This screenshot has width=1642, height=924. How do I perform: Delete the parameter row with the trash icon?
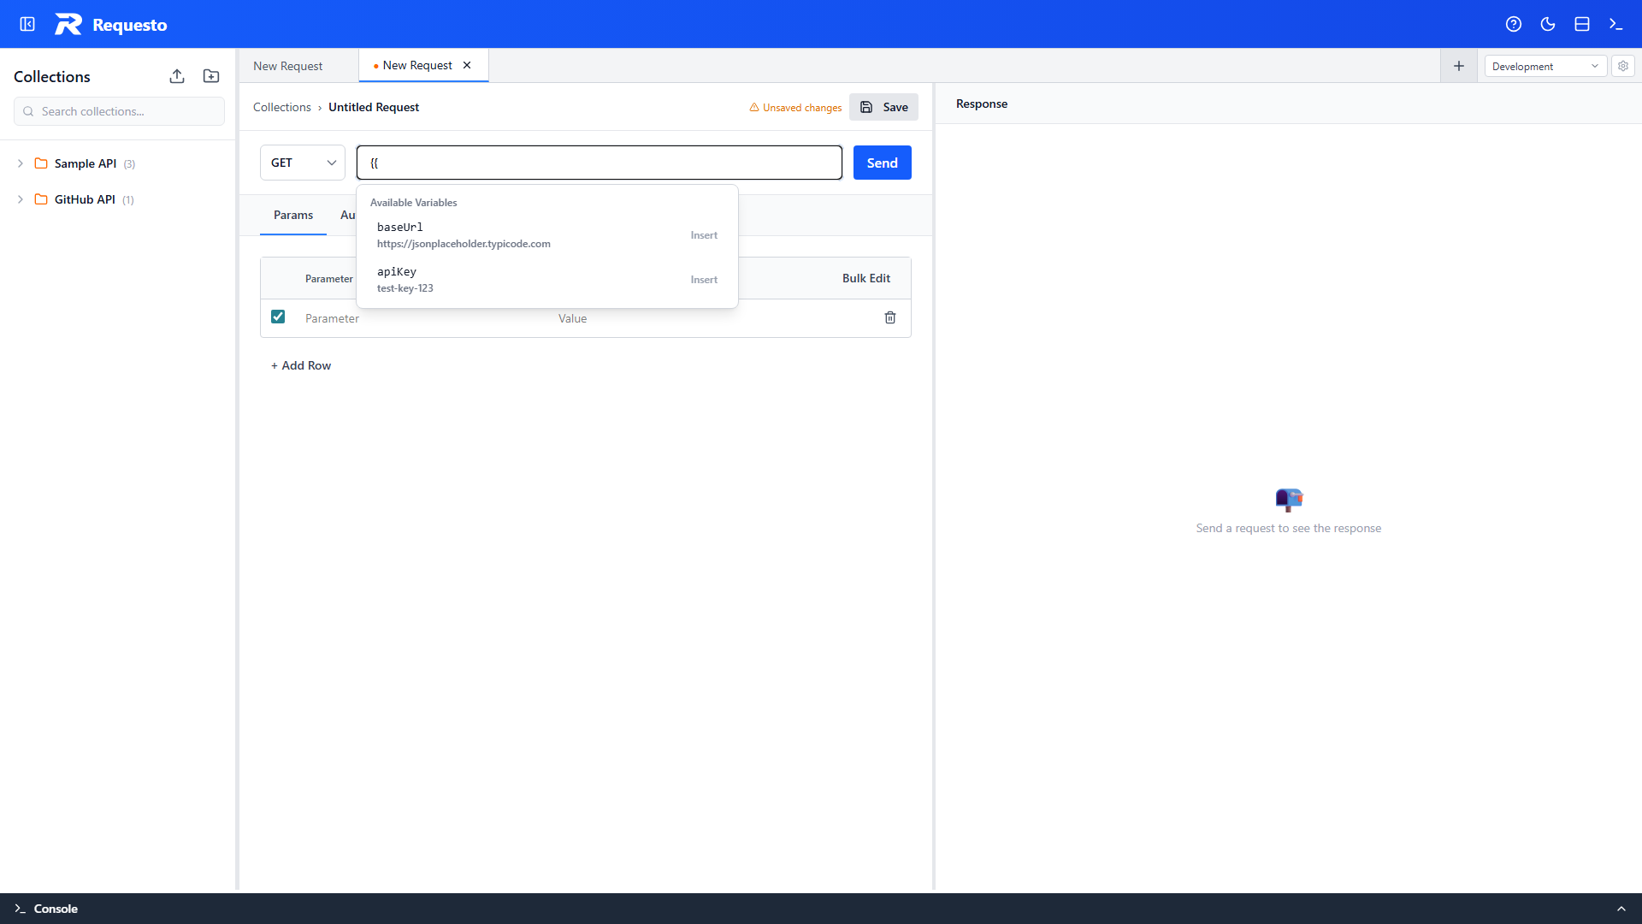(890, 317)
